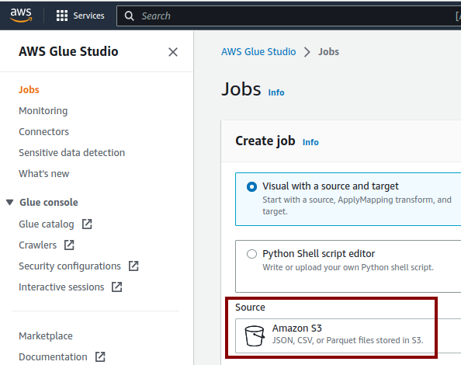The width and height of the screenshot is (461, 365).
Task: Open Connectors page from sidebar
Action: 43,132
